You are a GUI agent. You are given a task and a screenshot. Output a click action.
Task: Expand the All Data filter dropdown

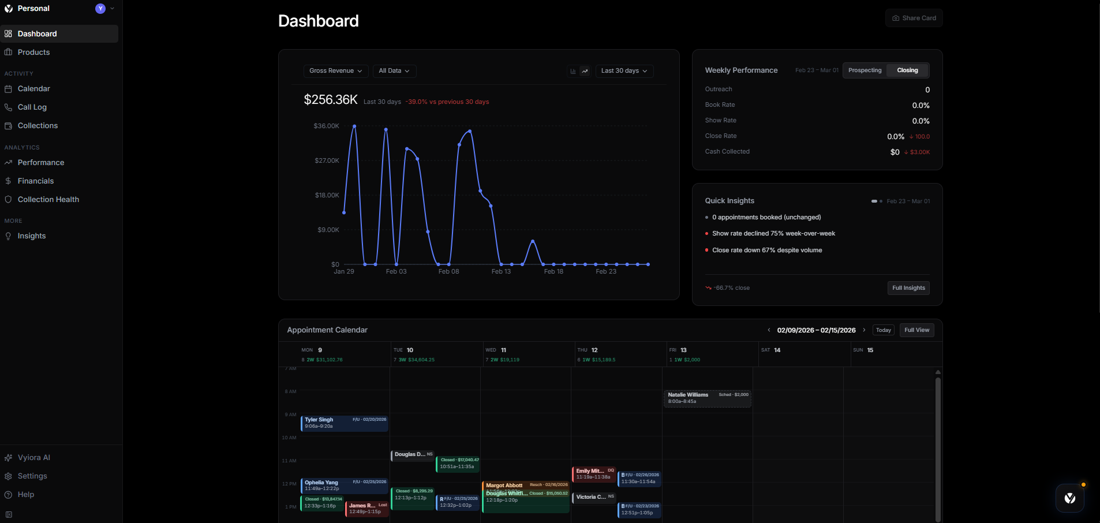394,71
